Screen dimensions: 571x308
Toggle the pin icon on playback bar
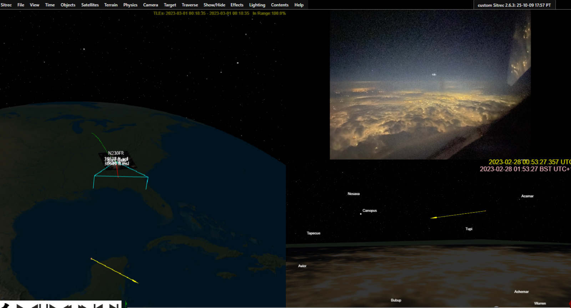point(5,306)
